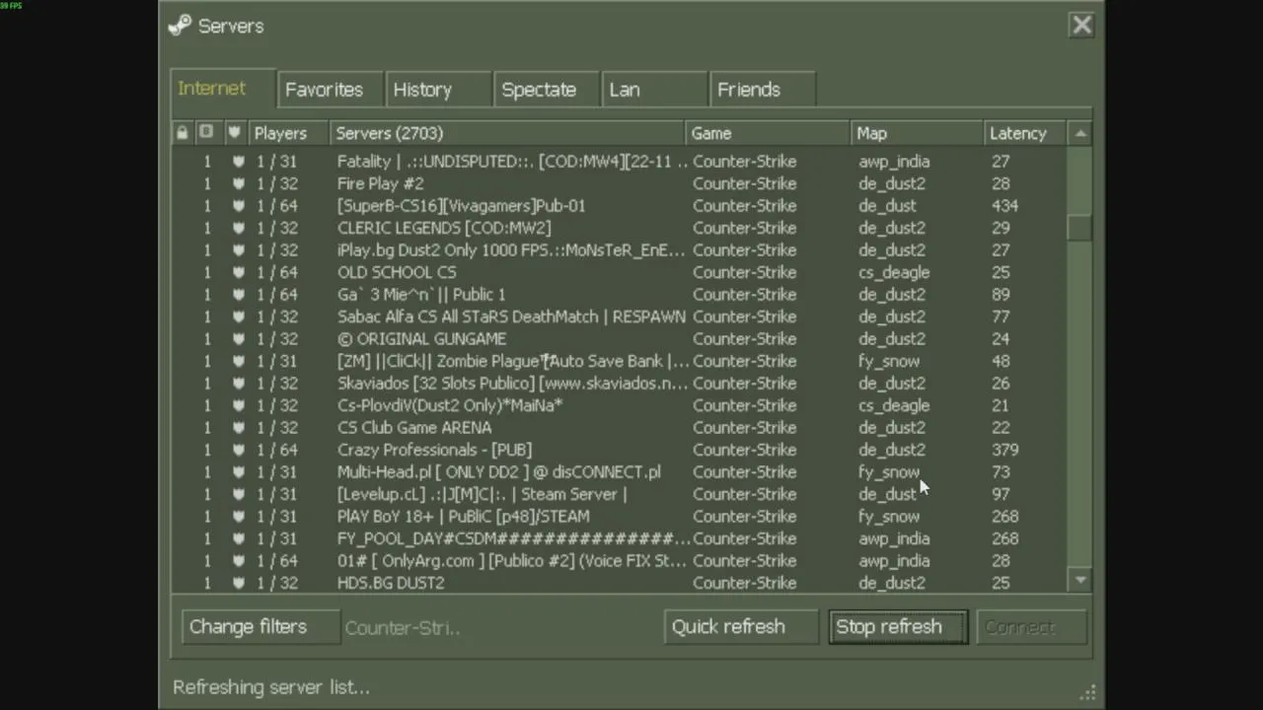Screen dimensions: 1263x710
Task: Select the Fire Play #2 server
Action: pos(620,183)
